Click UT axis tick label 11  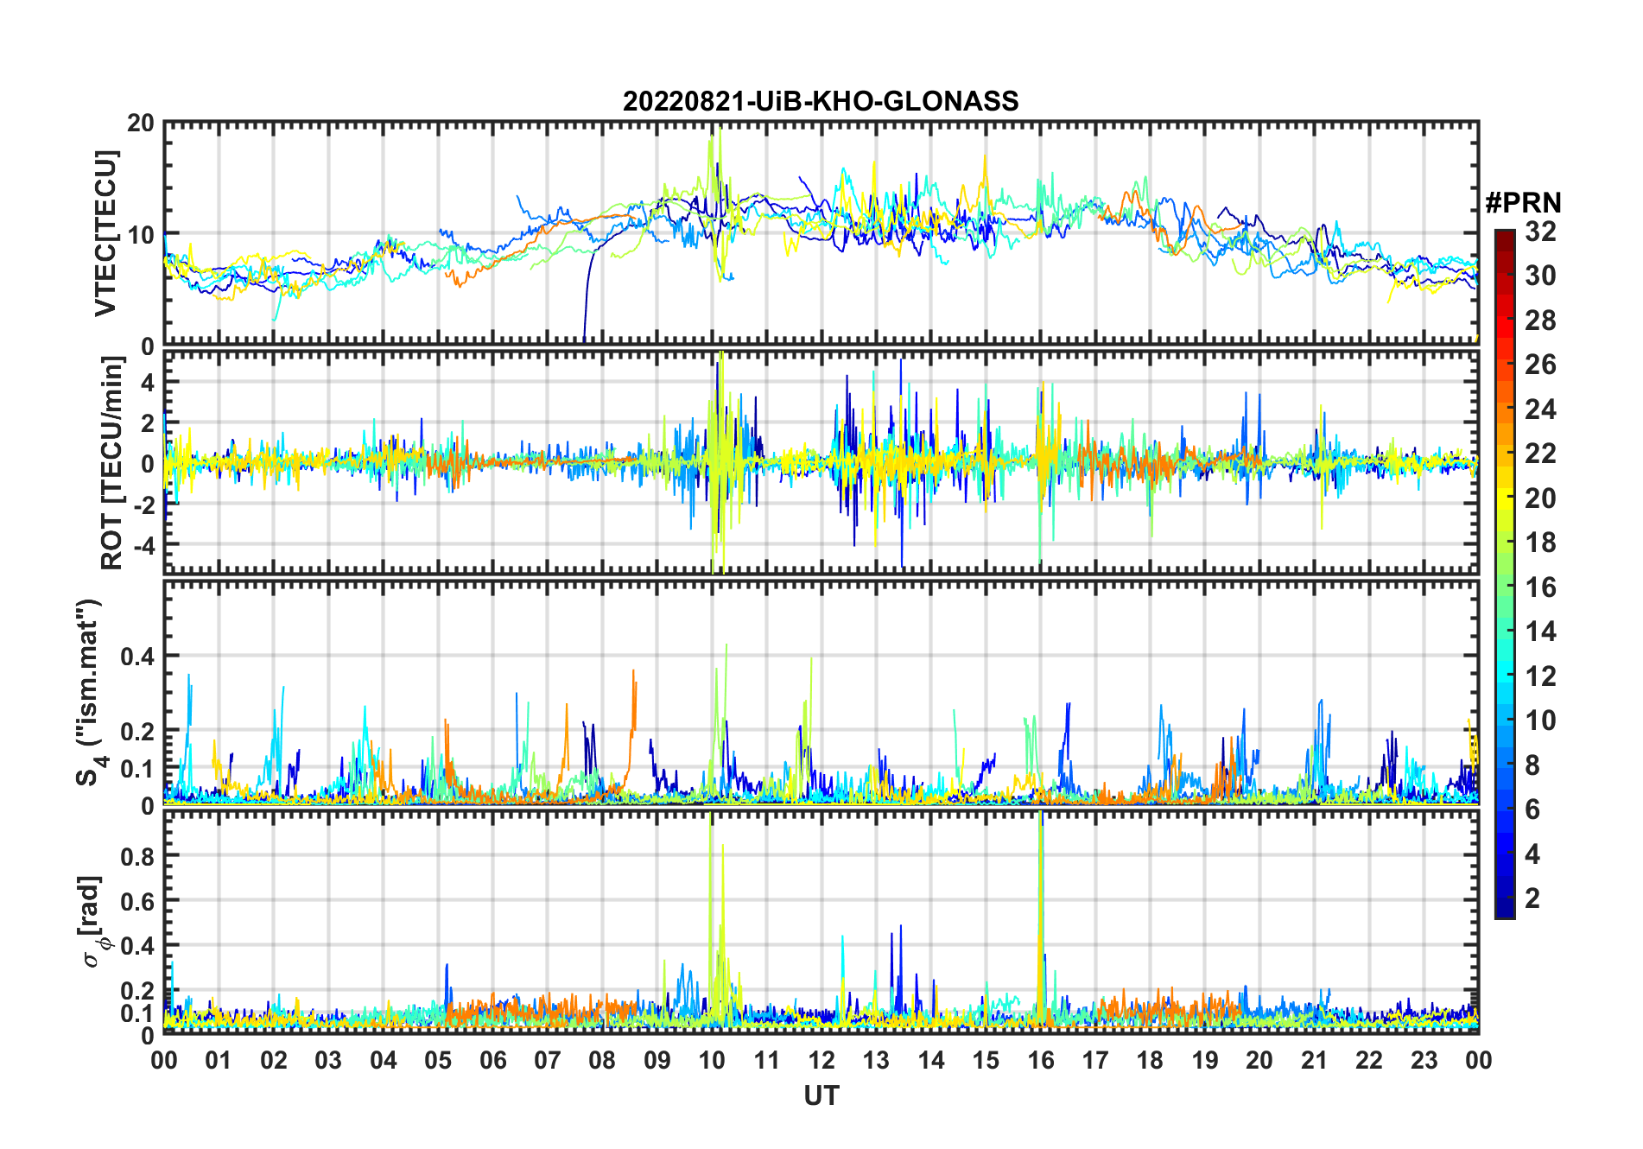pyautogui.click(x=767, y=1060)
